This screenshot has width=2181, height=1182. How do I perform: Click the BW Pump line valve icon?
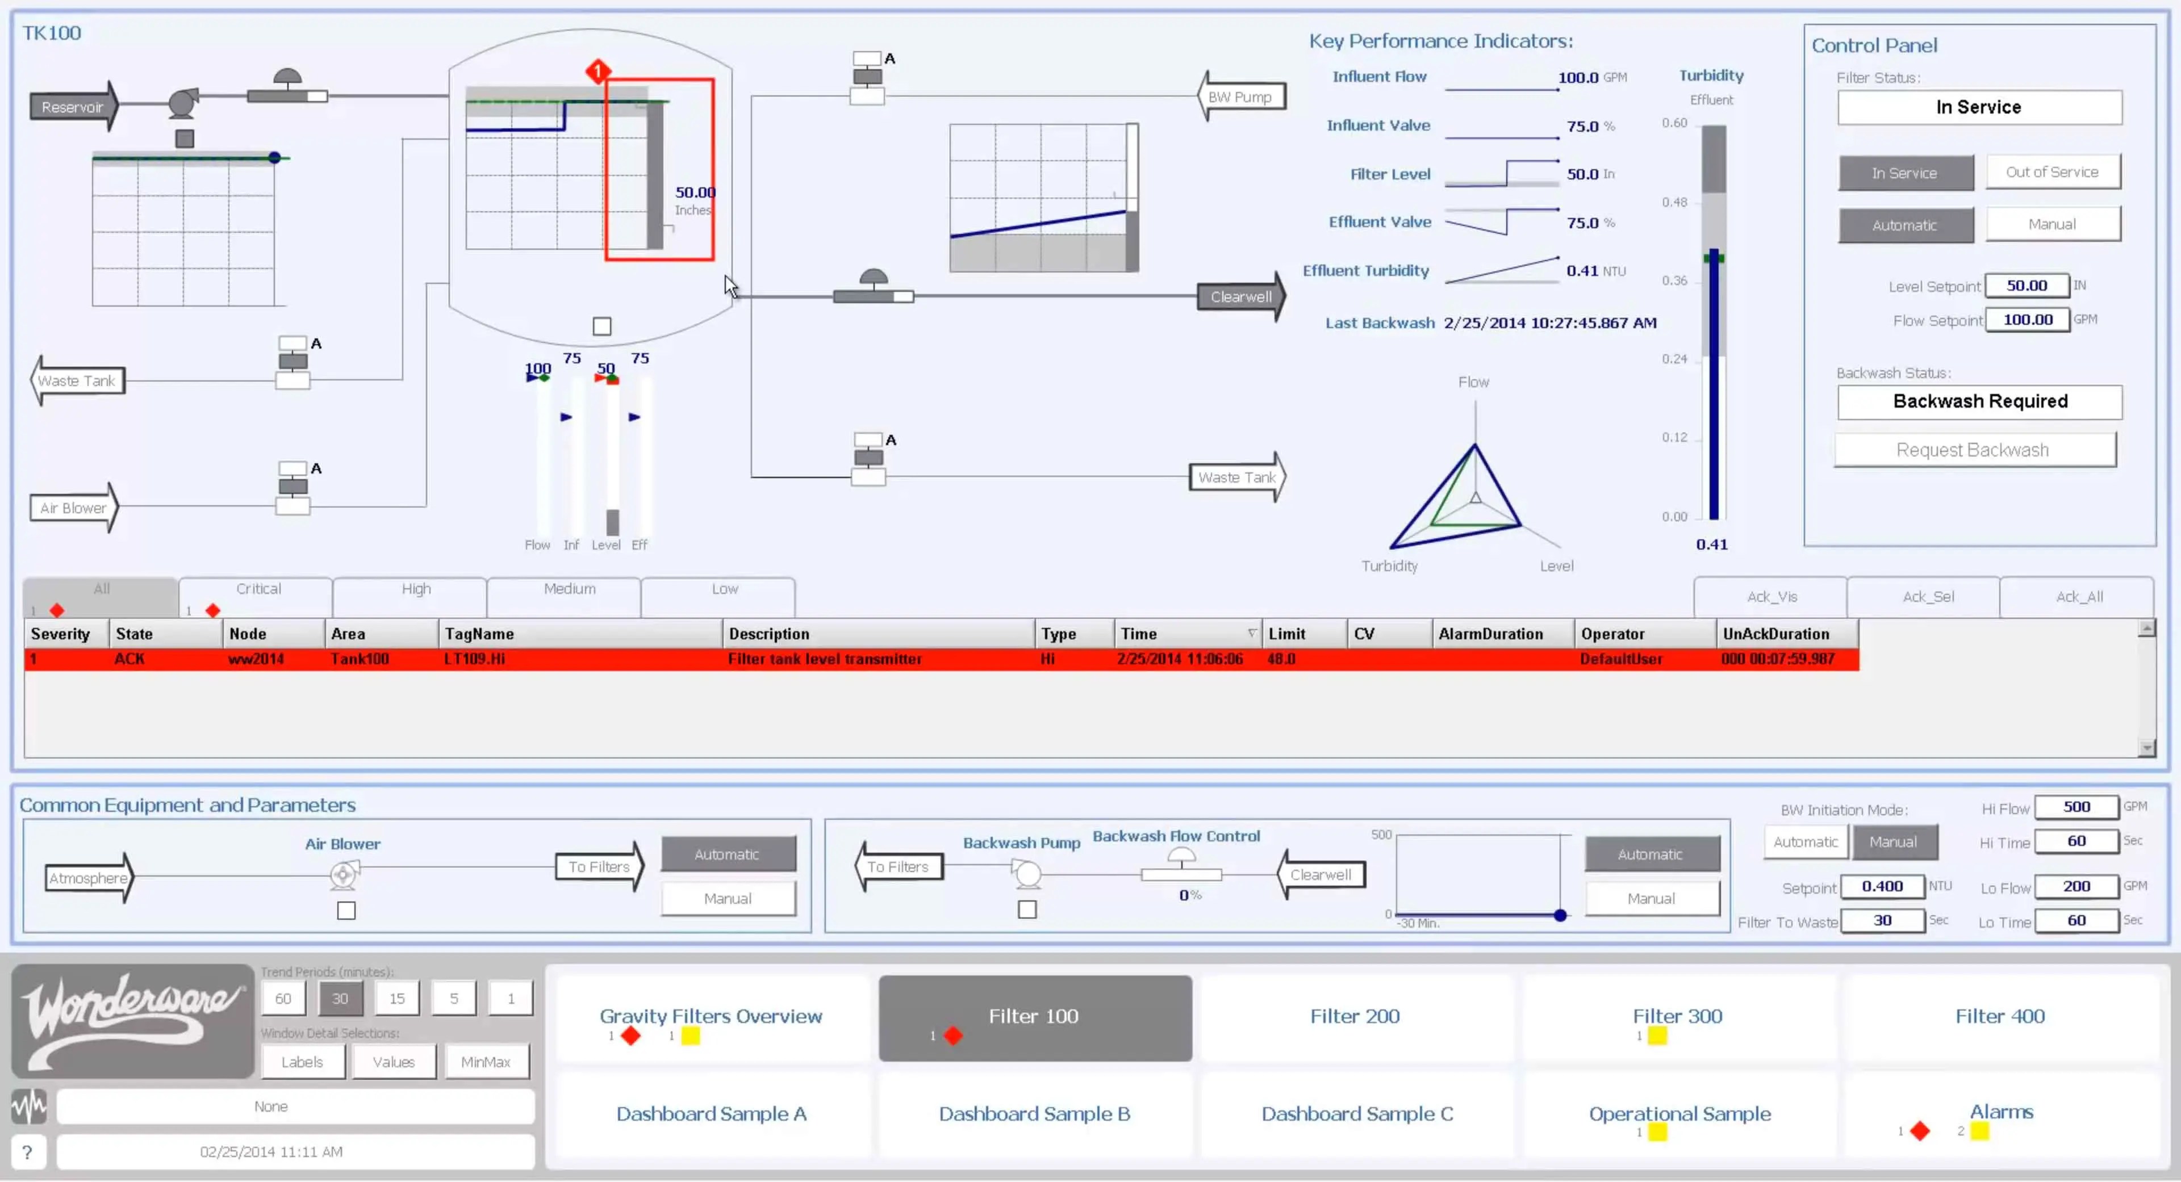tap(867, 78)
